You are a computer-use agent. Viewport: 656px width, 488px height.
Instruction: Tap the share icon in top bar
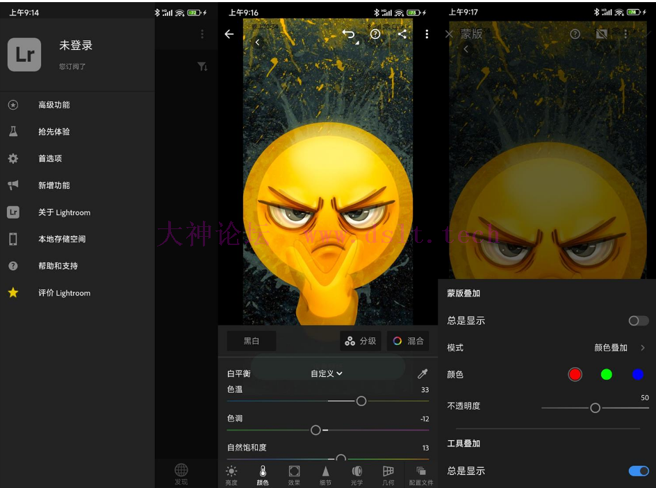pyautogui.click(x=402, y=34)
